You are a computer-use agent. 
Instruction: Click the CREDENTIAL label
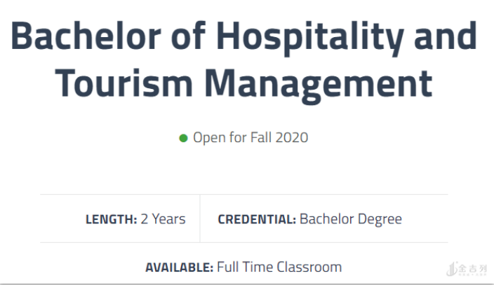[x=257, y=219]
